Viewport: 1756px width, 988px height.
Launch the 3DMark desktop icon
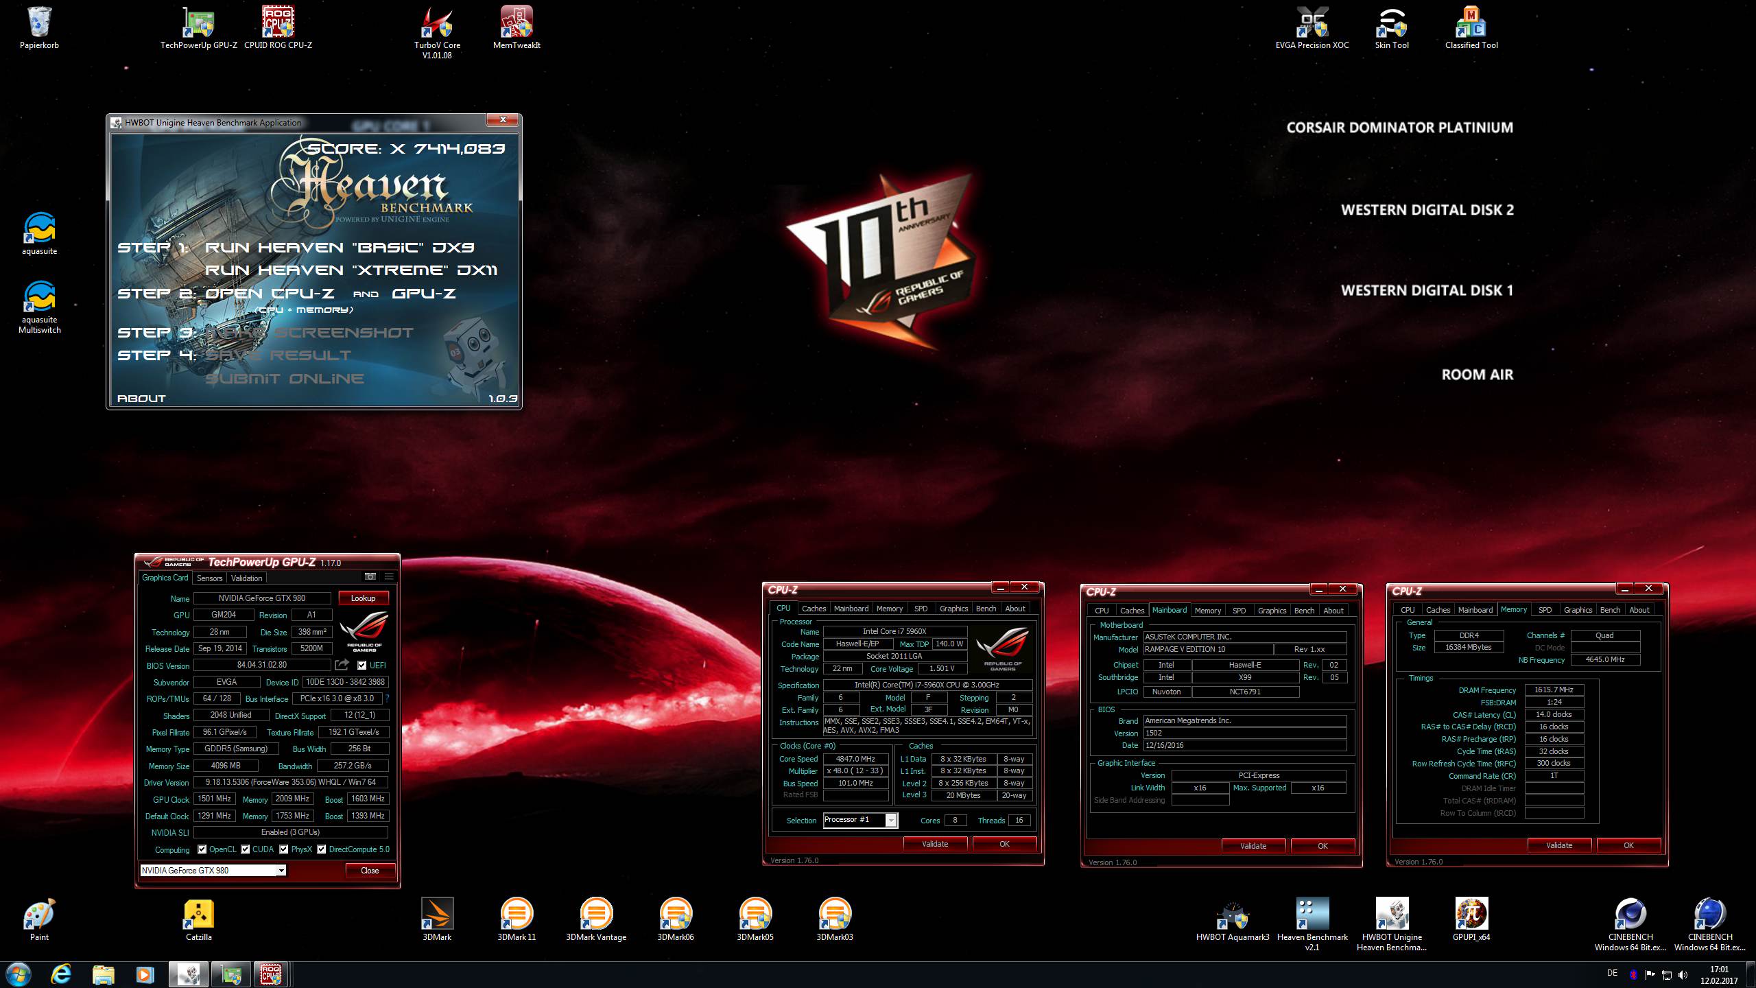point(437,919)
